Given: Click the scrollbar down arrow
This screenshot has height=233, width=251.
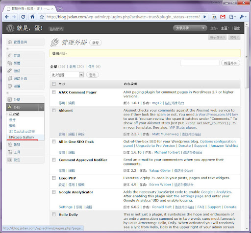Looking at the screenshot, I should (x=247, y=229).
